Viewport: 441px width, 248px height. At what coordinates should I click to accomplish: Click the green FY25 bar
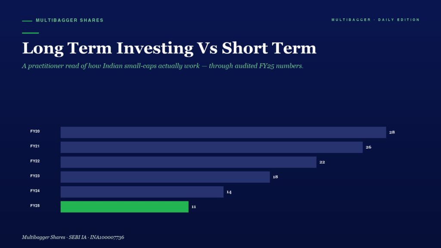[124, 207]
